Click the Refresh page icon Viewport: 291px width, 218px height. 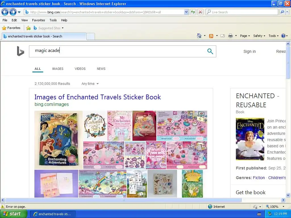pyautogui.click(x=193, y=12)
